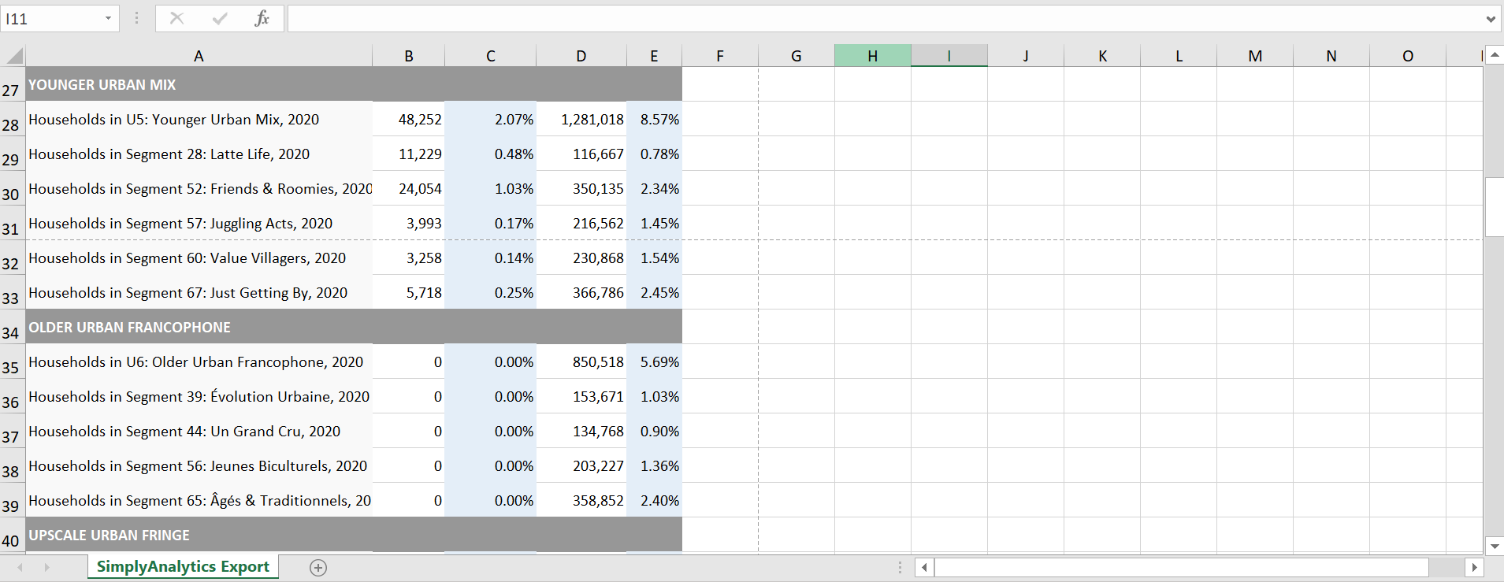The width and height of the screenshot is (1504, 582).
Task: Click the percentage 2.07%
Action: [514, 120]
